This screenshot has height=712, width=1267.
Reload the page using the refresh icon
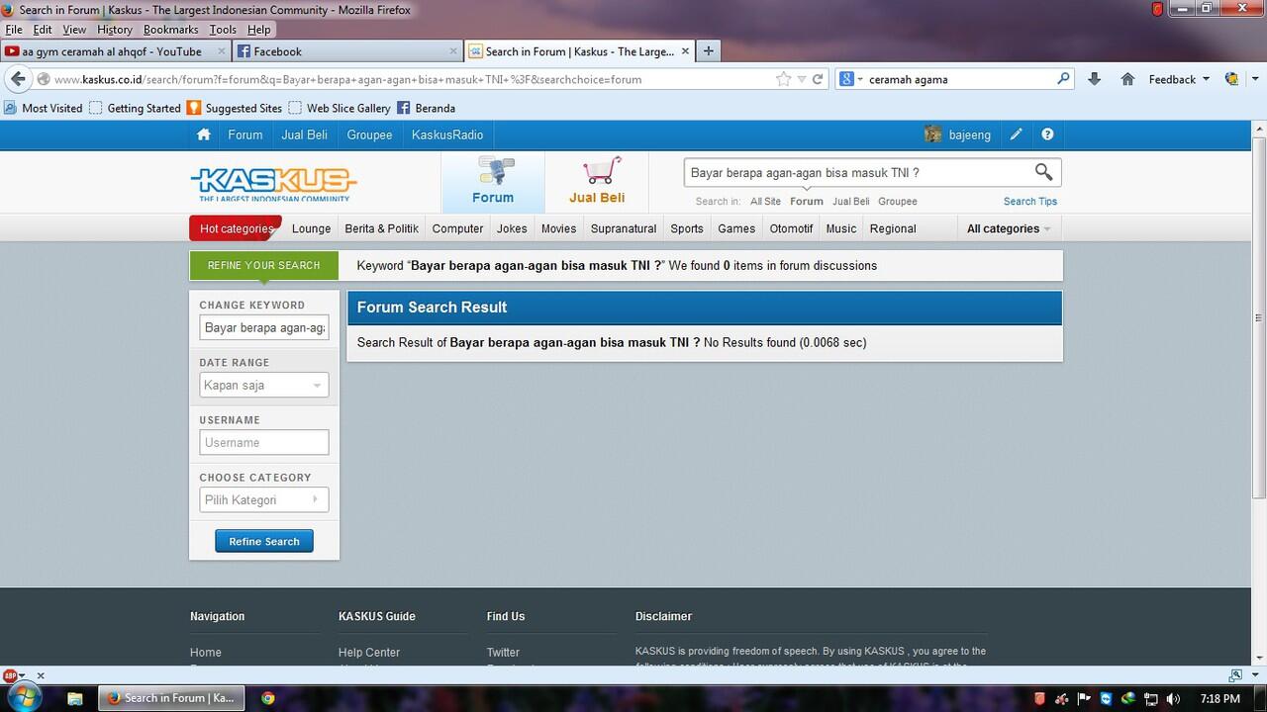(818, 79)
